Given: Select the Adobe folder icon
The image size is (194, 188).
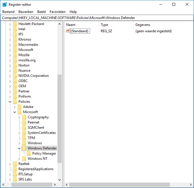Looking at the screenshot, I should coord(19,107).
